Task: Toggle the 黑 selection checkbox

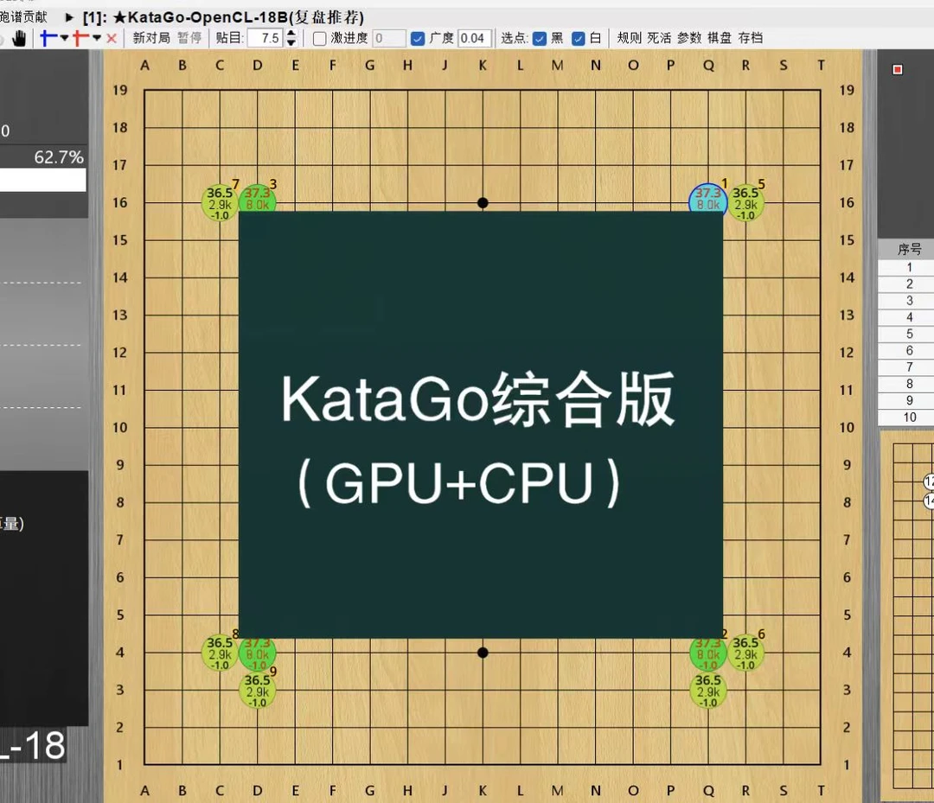Action: tap(540, 37)
